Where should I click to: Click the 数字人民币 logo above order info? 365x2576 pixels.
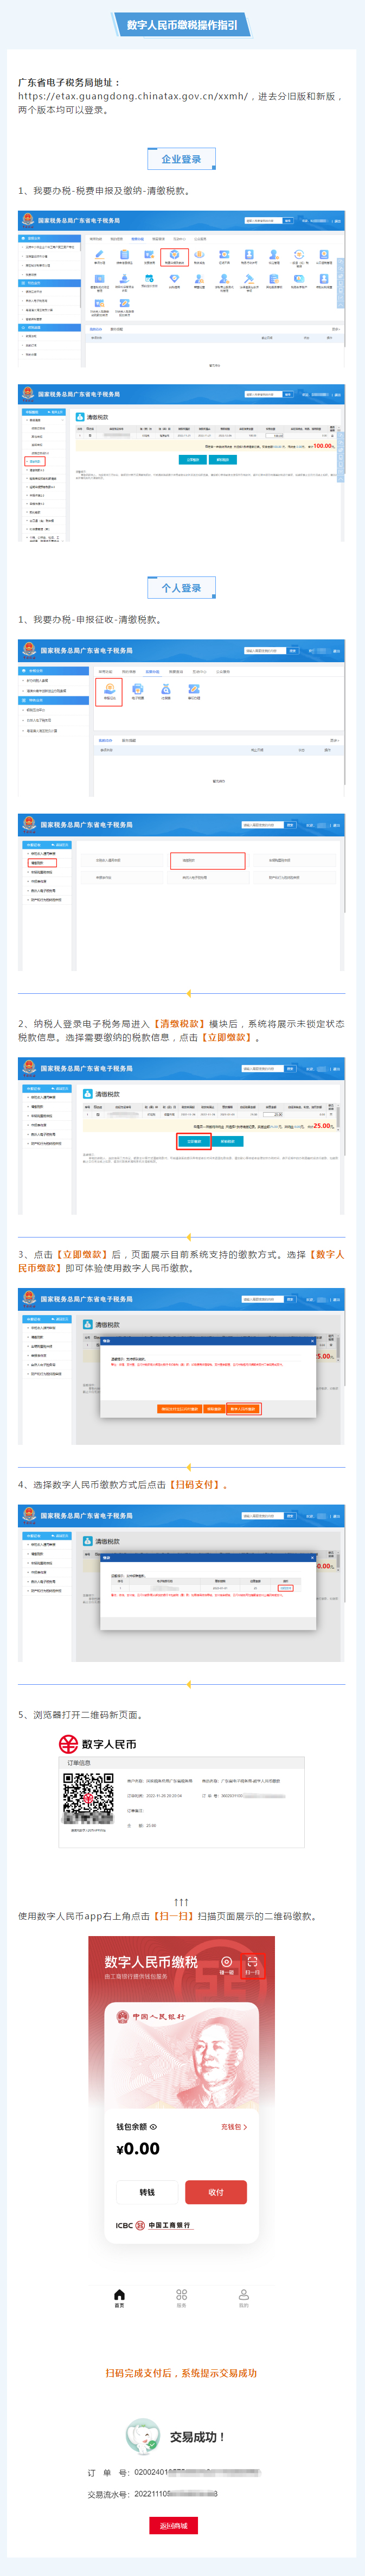pos(97,1744)
